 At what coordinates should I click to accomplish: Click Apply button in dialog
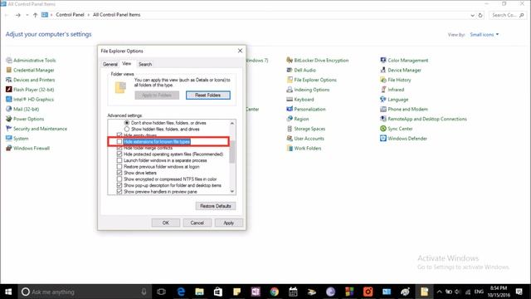click(x=229, y=223)
